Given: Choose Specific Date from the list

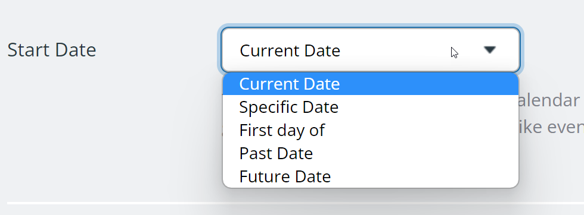Looking at the screenshot, I should coord(371,107).
